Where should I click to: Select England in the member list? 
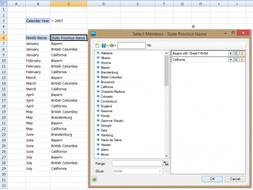(x=106, y=106)
